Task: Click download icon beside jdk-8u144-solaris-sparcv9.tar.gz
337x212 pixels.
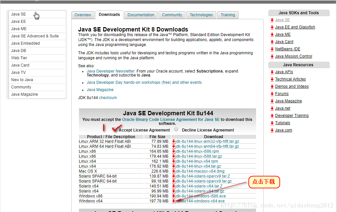Action: pyautogui.click(x=174, y=181)
